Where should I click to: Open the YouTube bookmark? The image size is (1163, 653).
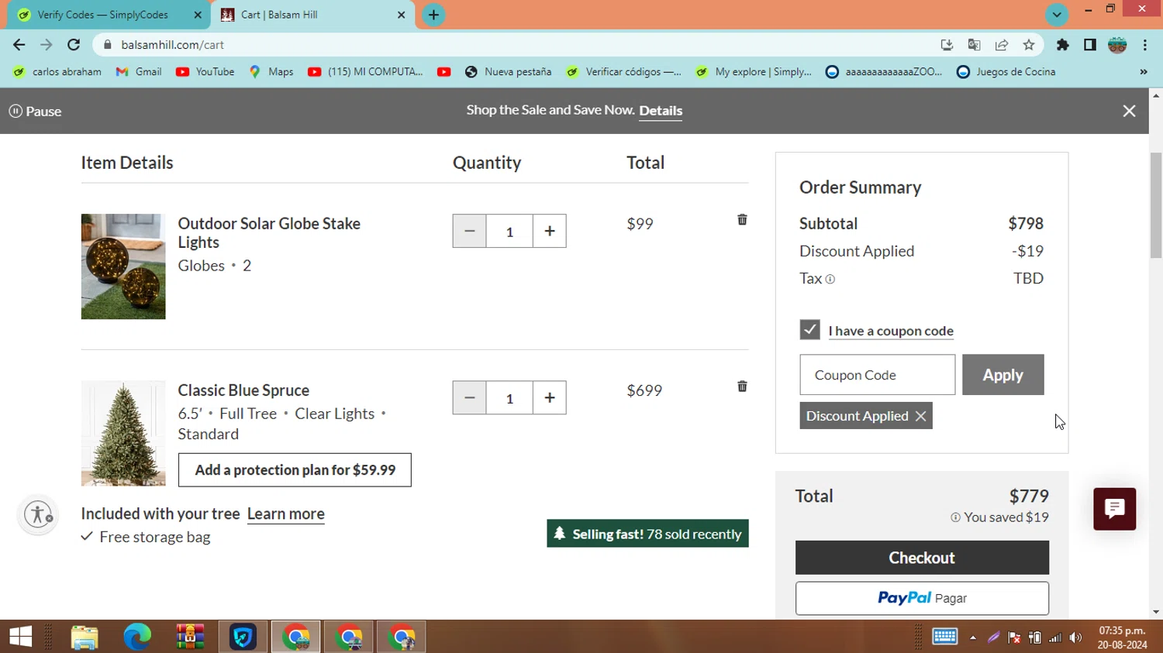(x=205, y=72)
